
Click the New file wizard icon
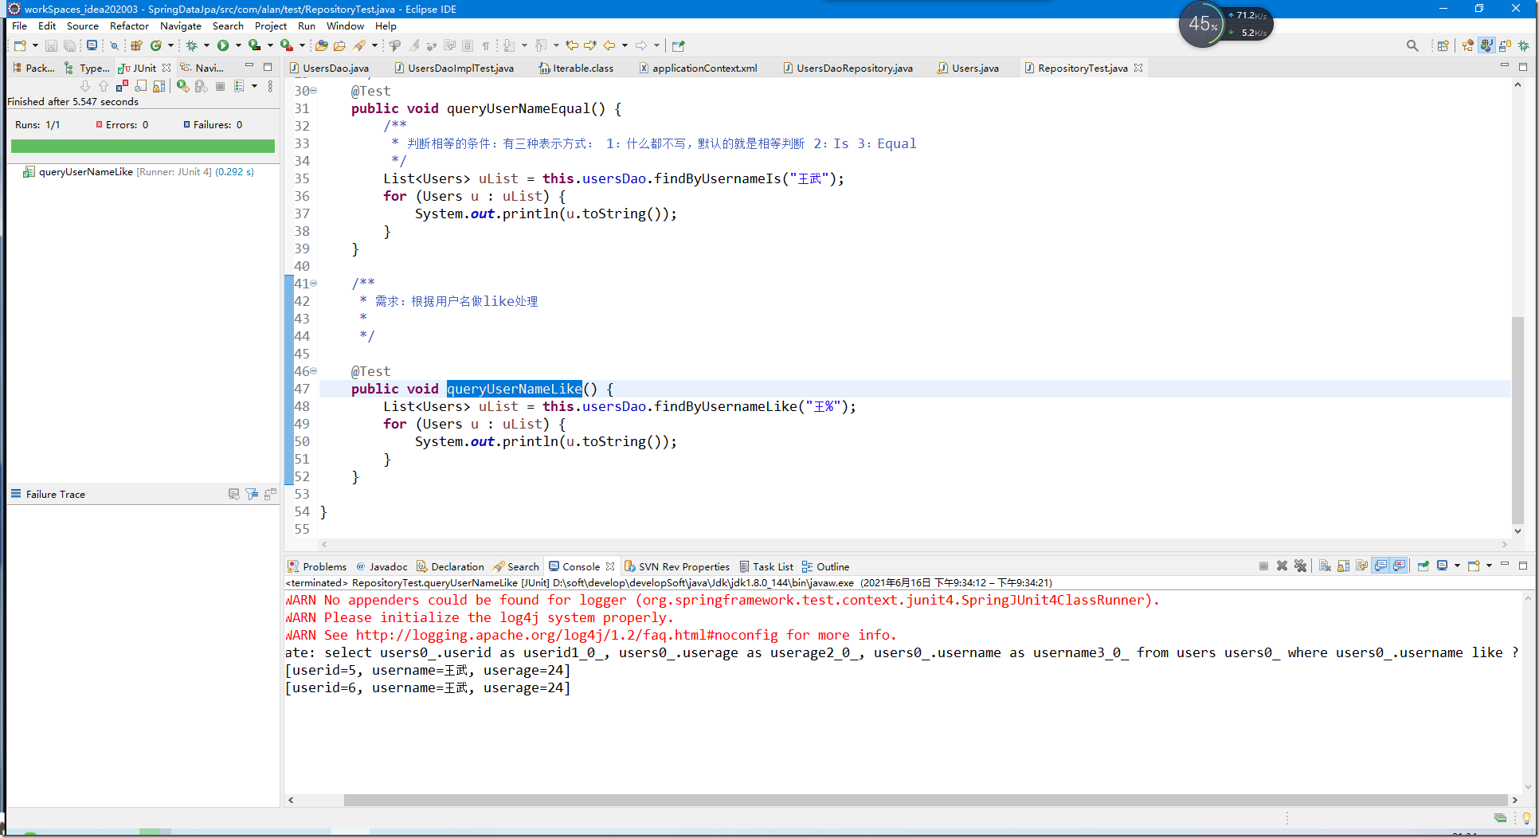[x=20, y=45]
